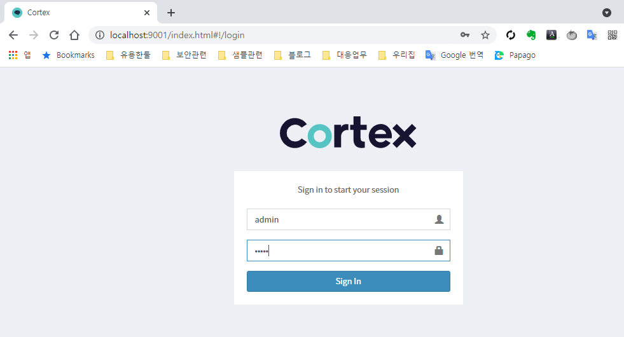Focus the password input field
This screenshot has height=337, width=624.
[348, 251]
